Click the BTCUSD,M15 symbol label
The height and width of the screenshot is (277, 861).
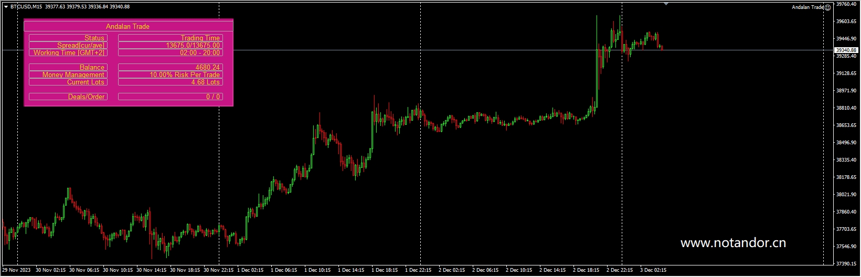(26, 7)
